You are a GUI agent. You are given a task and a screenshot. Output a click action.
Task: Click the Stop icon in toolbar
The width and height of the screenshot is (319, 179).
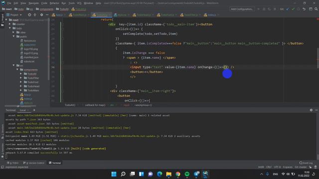coord(275,9)
